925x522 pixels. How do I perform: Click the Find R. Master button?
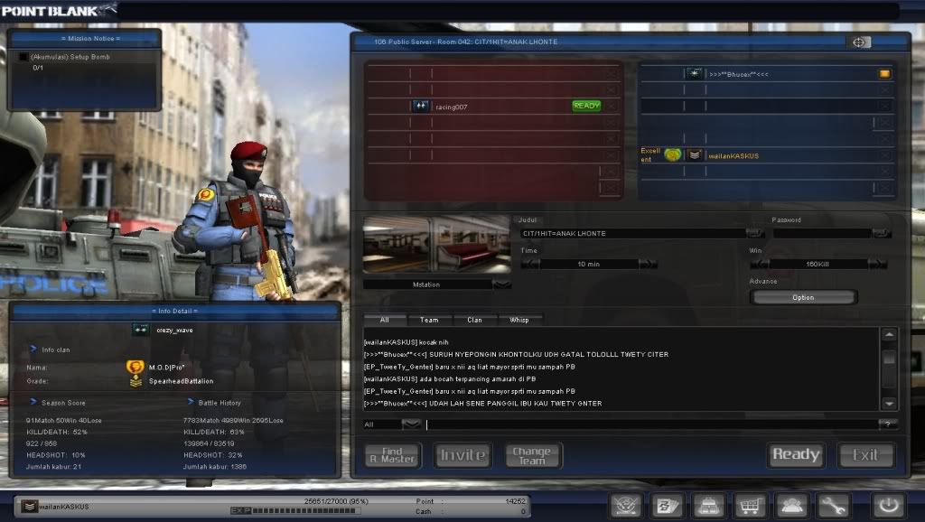[x=393, y=455]
